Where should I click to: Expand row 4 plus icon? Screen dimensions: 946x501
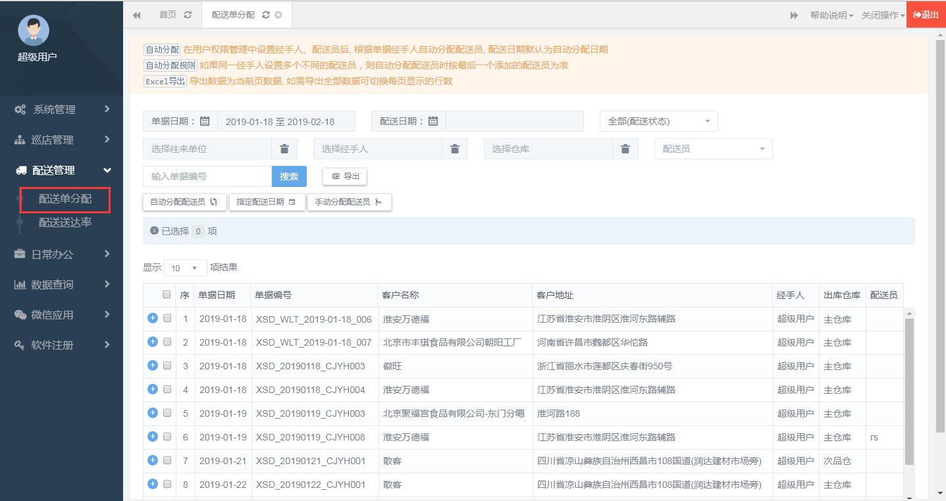tap(153, 389)
